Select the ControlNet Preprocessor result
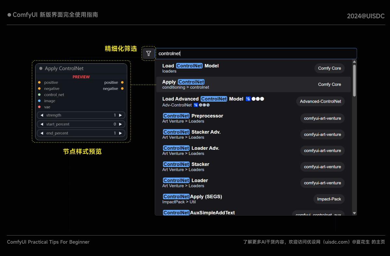 point(253,118)
